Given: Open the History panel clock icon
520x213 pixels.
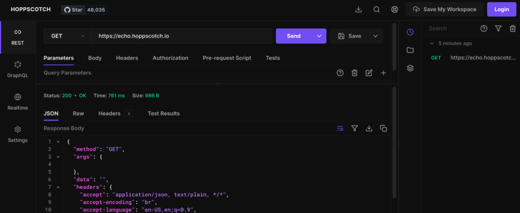Looking at the screenshot, I should [x=410, y=32].
